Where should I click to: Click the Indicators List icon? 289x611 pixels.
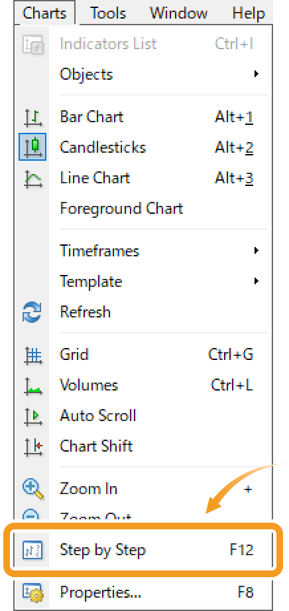pyautogui.click(x=32, y=44)
